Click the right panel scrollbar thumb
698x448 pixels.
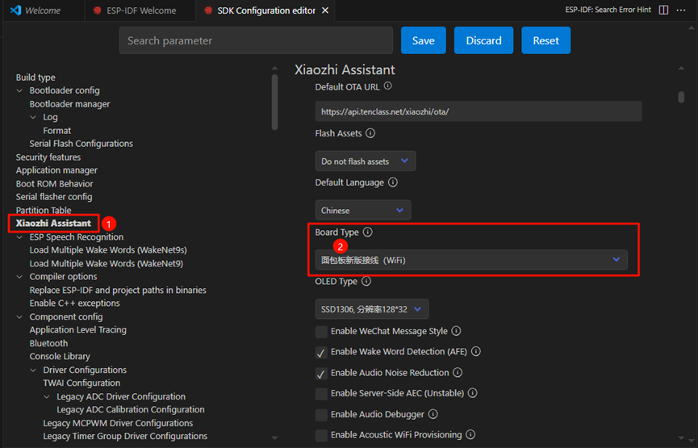pos(681,97)
